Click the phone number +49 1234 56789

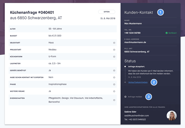[132, 33]
